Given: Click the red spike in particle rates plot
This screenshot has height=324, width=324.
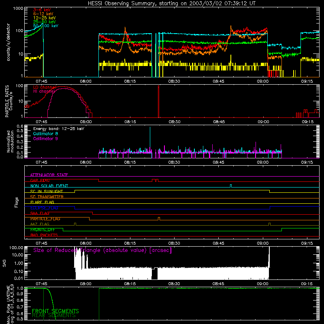Looking at the screenshot, I should [158, 101].
